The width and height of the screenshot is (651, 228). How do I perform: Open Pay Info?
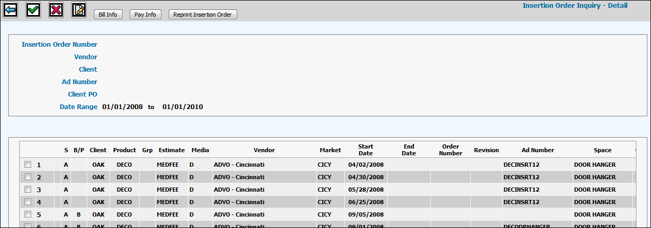pyautogui.click(x=145, y=15)
